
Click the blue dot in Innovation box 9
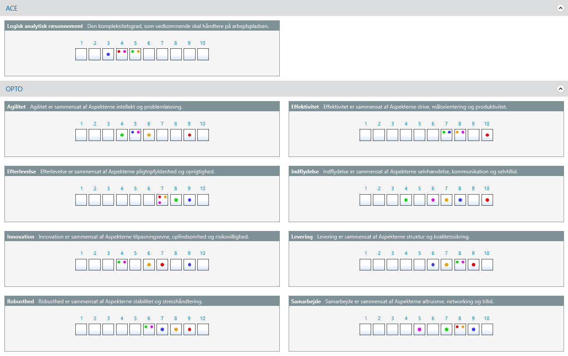coord(189,265)
